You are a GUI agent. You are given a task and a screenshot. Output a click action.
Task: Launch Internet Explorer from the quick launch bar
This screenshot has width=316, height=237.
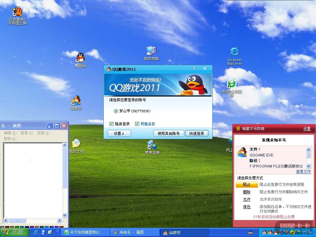pyautogui.click(x=36, y=232)
